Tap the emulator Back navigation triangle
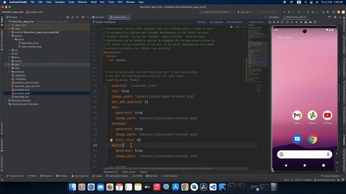Screen dimensions: 346x194 286,165
